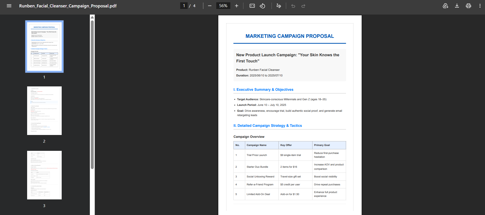Viewport: 485px width, 215px height.
Task: Open the more actions three-dot menu
Action: click(480, 6)
